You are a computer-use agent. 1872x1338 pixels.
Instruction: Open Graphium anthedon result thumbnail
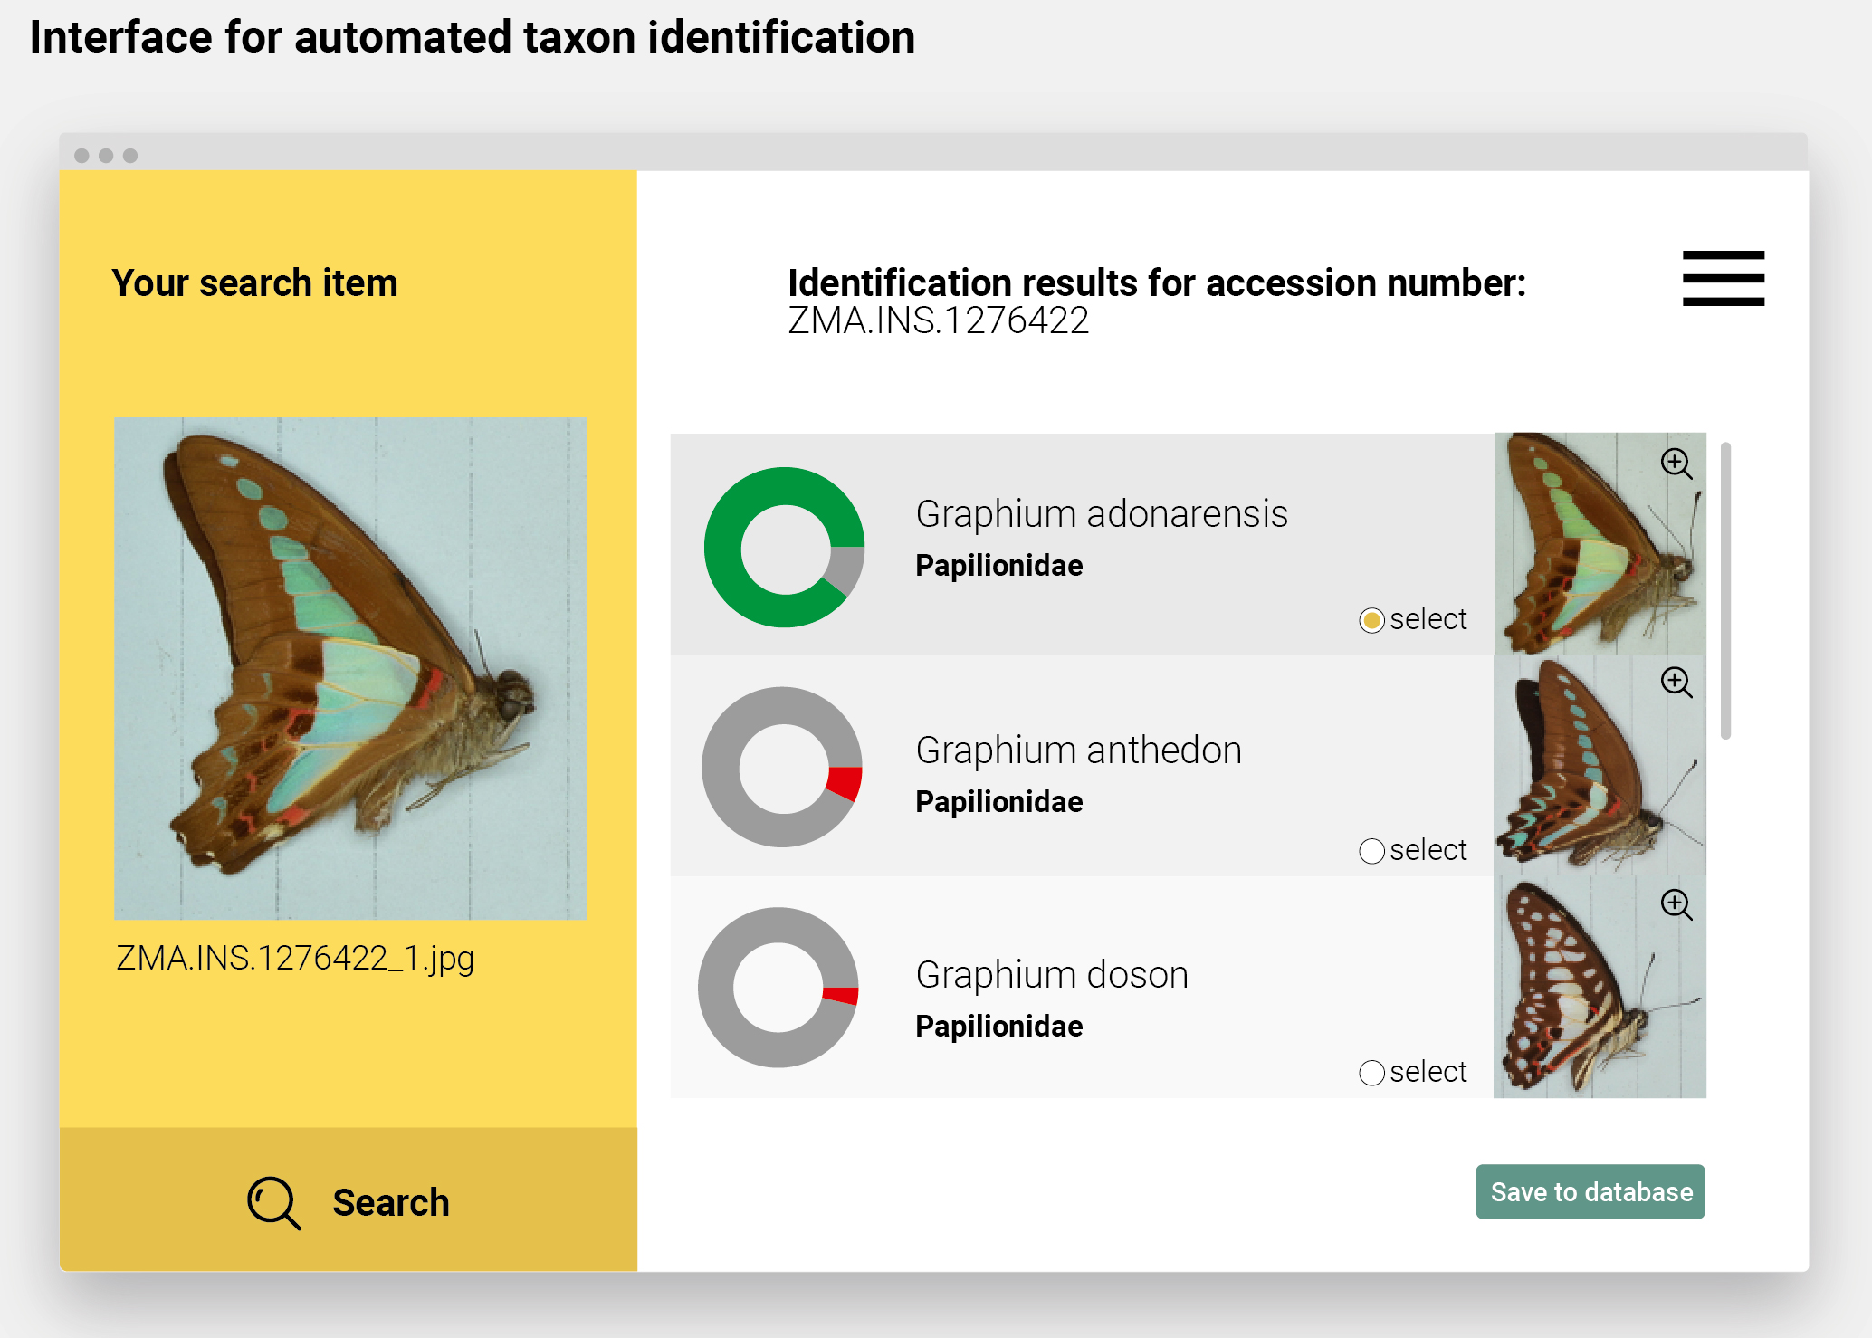[1600, 766]
